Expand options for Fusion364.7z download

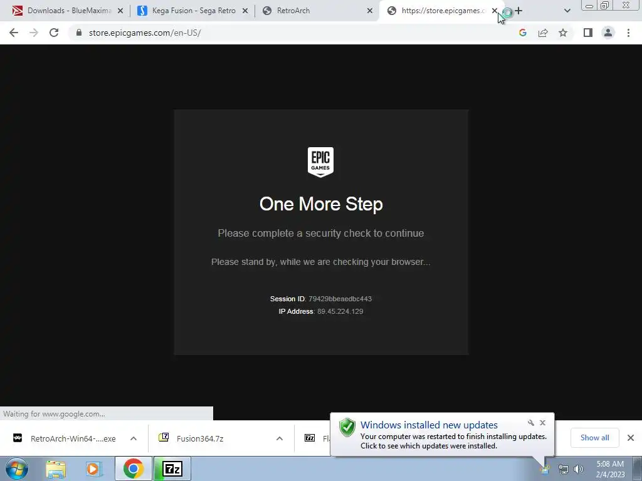pos(280,438)
